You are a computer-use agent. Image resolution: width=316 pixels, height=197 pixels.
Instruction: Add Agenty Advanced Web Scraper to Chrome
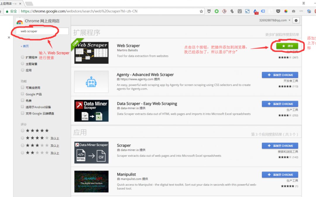280,75
